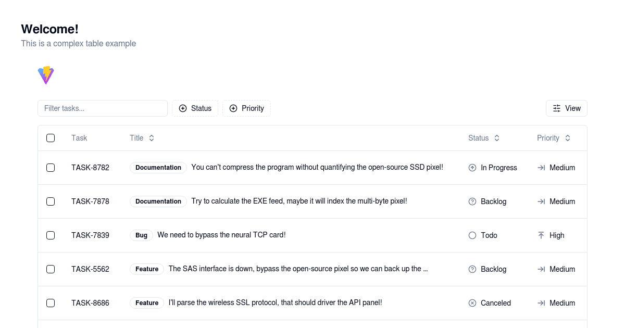Click the Documentation badge on TASK-8782
Image resolution: width=625 pixels, height=328 pixels.
[158, 168]
